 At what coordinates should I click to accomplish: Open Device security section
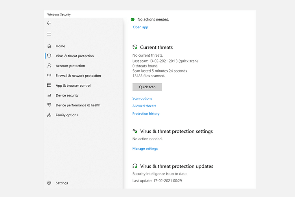(67, 95)
